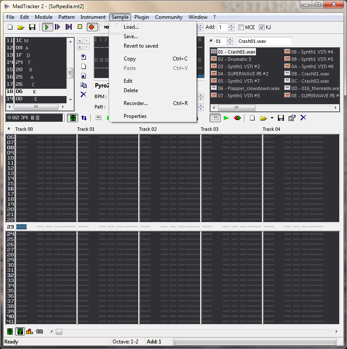Image resolution: width=347 pixels, height=349 pixels.
Task: Open a module with the folder icon
Action: click(x=21, y=27)
